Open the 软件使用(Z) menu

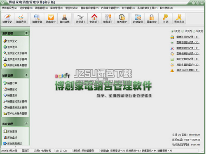[x=166, y=8]
